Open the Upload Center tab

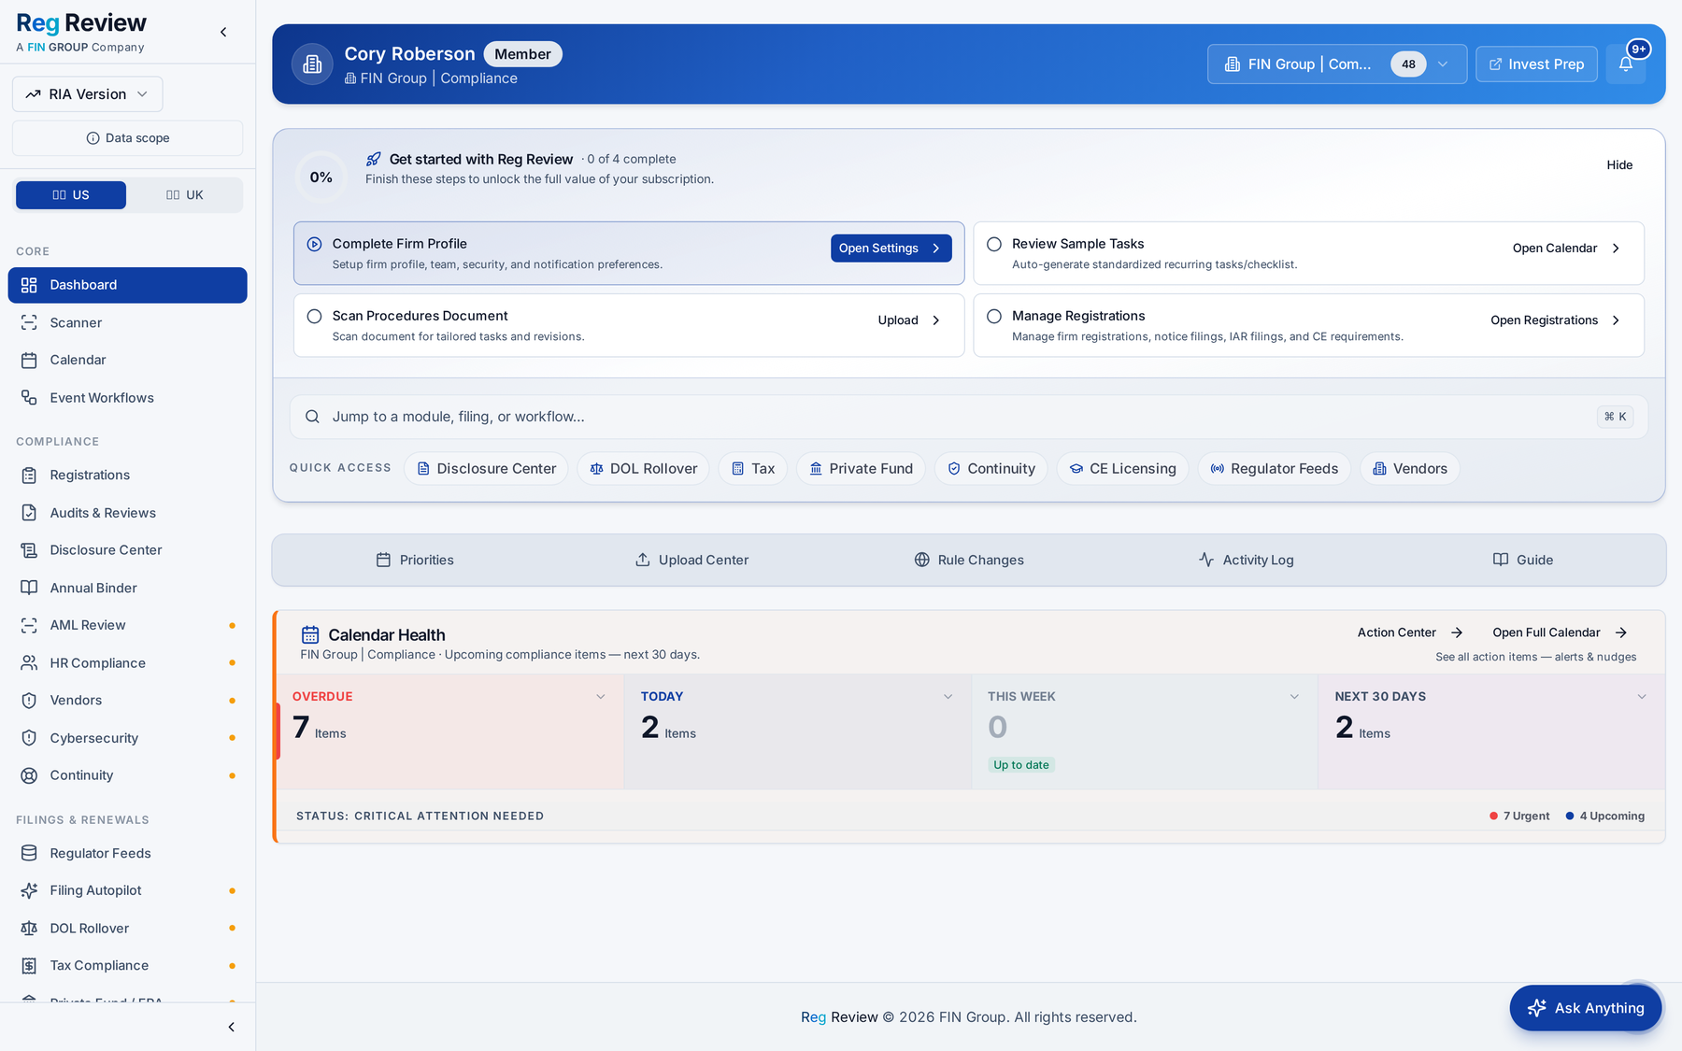(691, 560)
